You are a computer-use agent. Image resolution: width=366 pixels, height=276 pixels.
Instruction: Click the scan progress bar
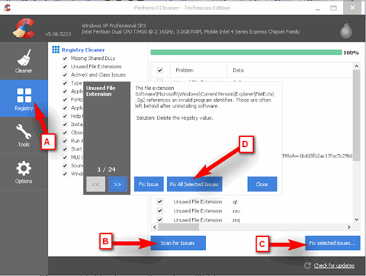click(x=246, y=52)
